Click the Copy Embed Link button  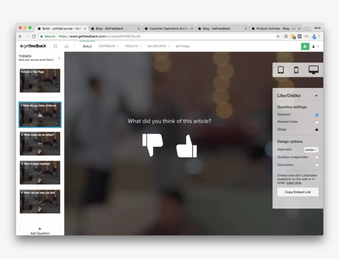click(298, 192)
